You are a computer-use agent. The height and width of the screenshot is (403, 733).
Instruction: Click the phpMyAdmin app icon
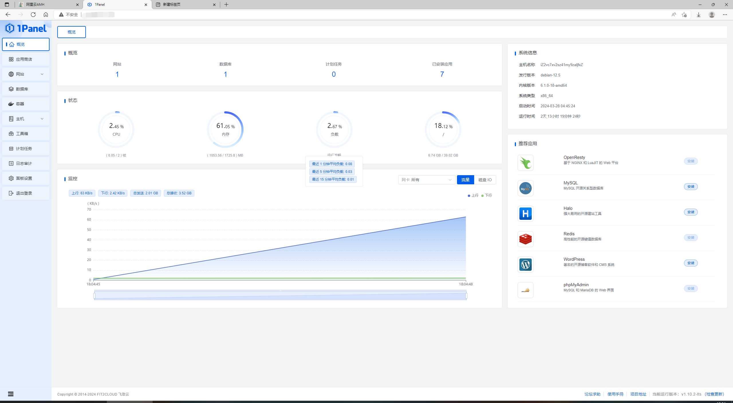tap(525, 290)
